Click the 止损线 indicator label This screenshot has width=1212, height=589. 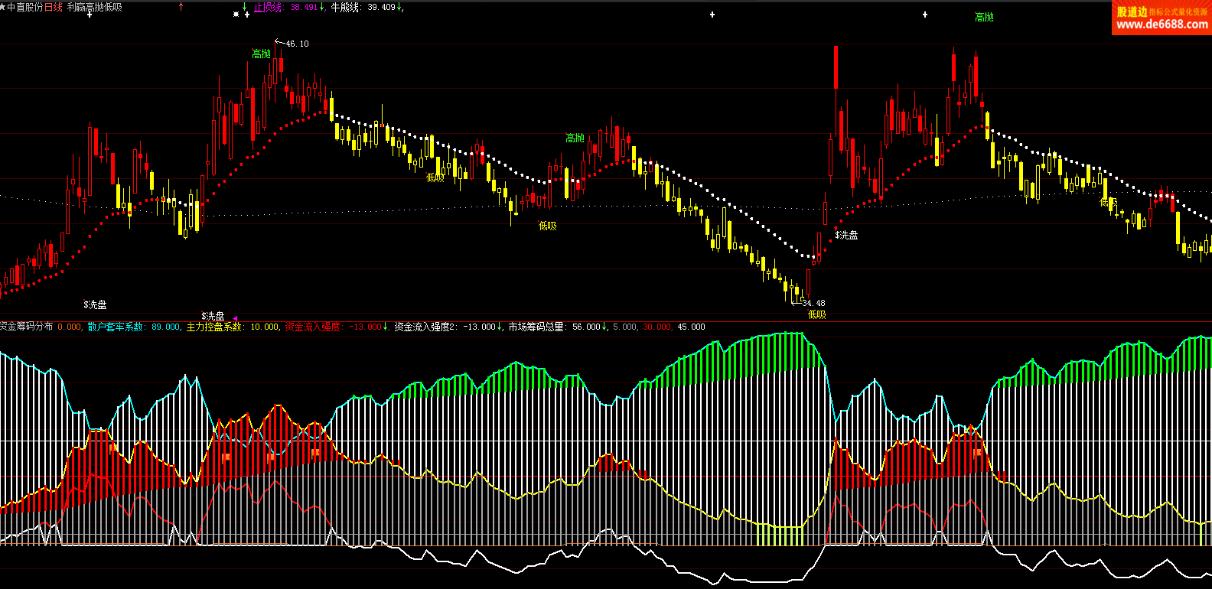coord(268,7)
